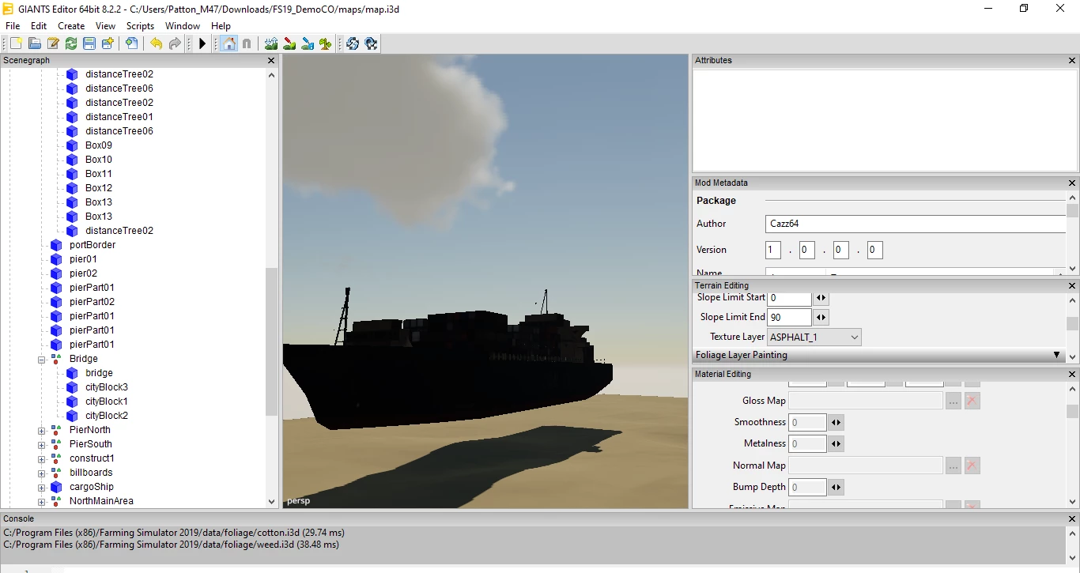Toggle the home navigation mode button
Image resolution: width=1080 pixels, height=573 pixels.
coord(228,43)
